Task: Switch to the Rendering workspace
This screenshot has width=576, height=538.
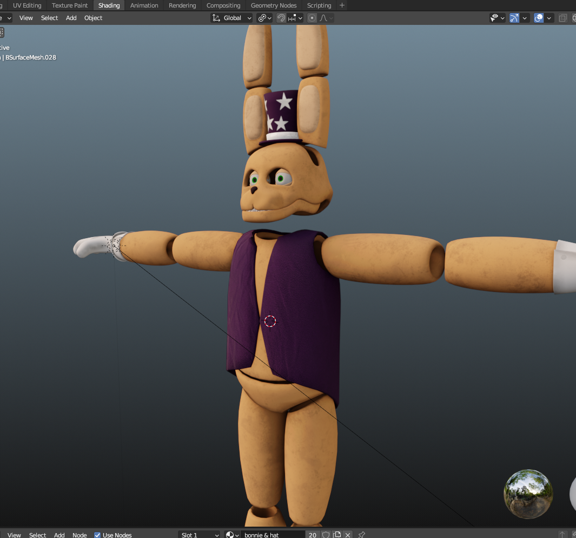Action: coord(182,5)
